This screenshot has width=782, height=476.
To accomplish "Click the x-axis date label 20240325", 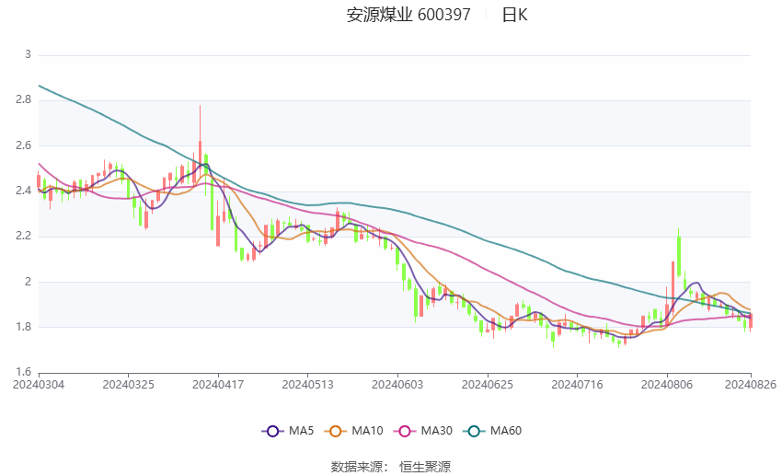I will point(128,385).
